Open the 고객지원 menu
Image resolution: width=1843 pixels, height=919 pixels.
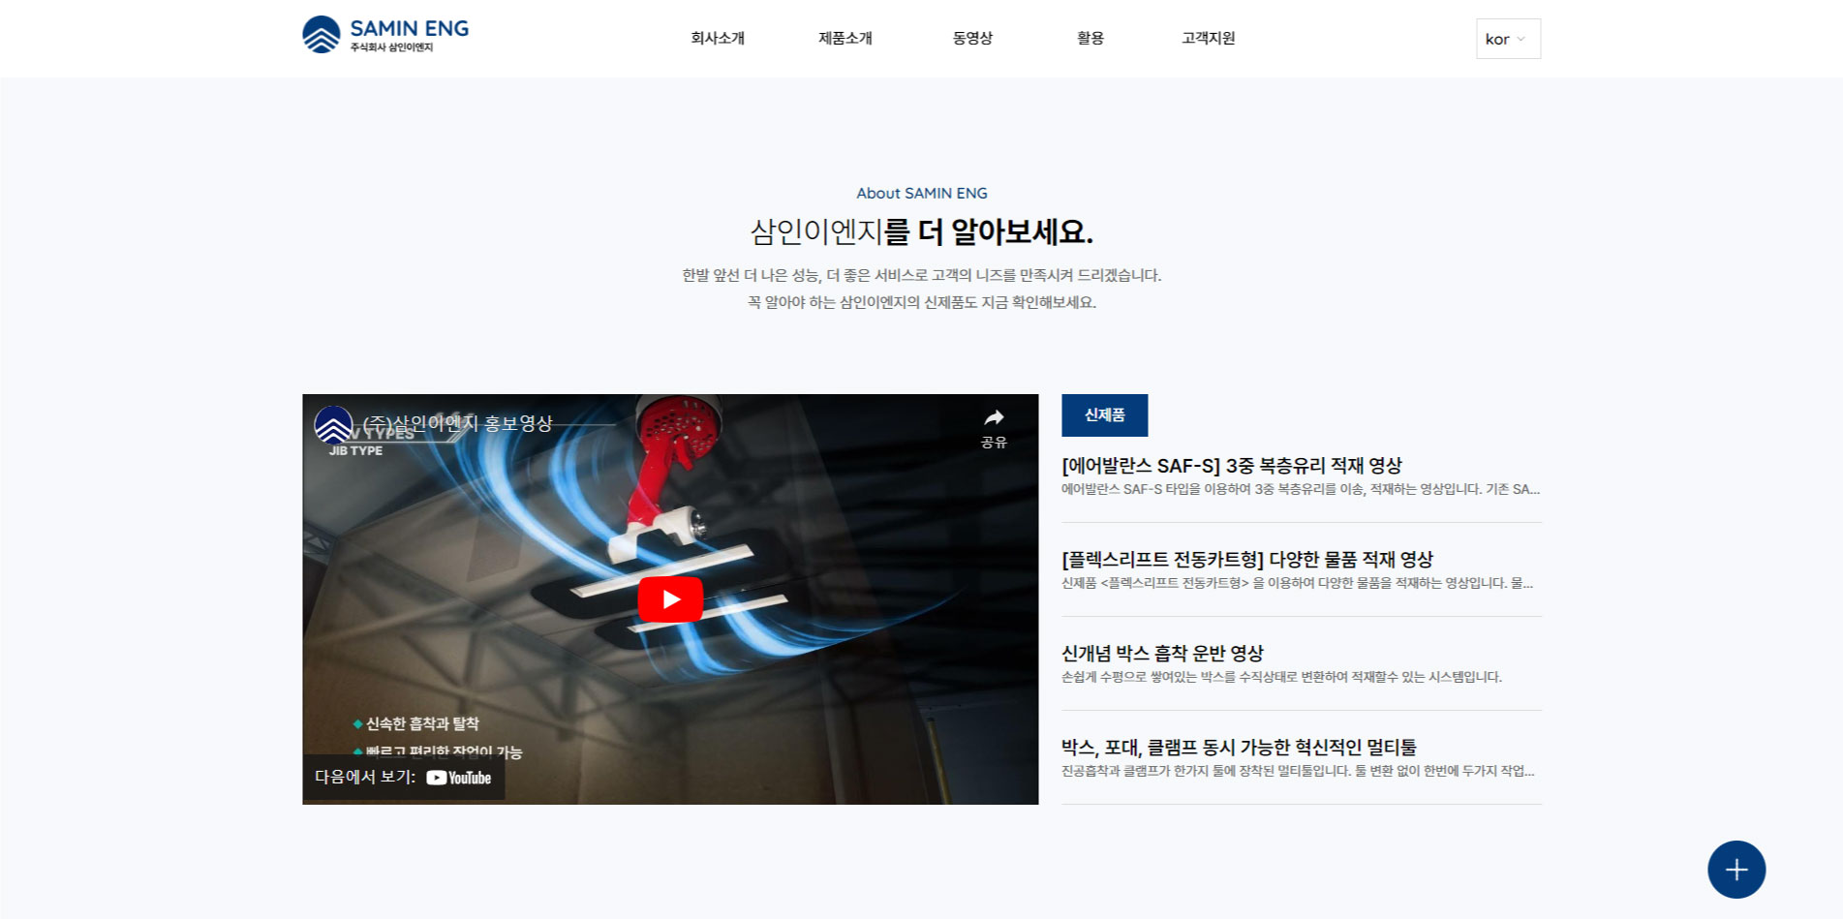point(1208,39)
